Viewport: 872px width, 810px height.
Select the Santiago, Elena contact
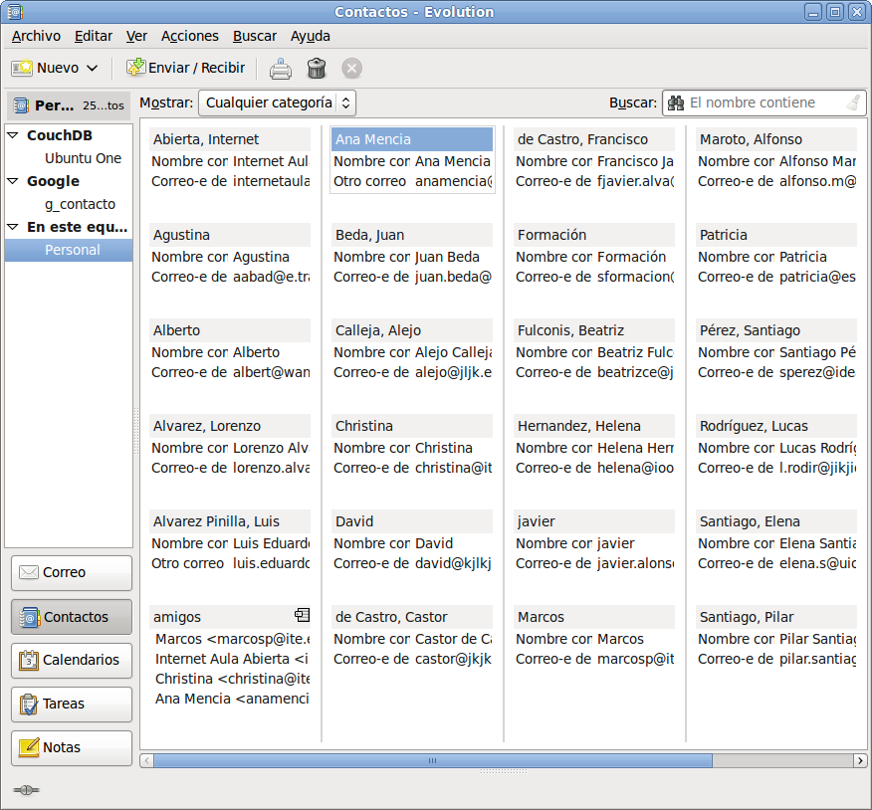coord(776,522)
